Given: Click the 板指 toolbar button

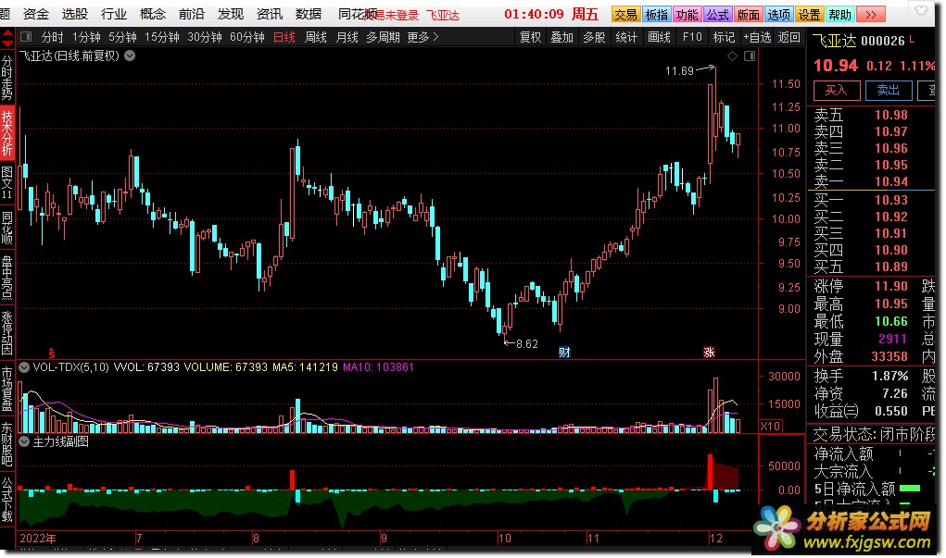Looking at the screenshot, I should 656,15.
